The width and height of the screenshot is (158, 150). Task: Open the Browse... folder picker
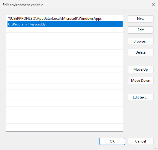click(x=141, y=41)
